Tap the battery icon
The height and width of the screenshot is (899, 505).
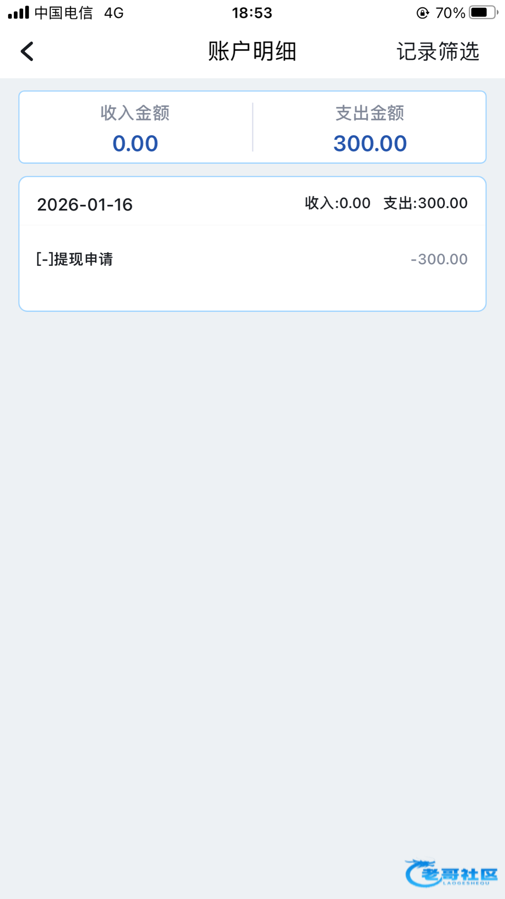483,13
